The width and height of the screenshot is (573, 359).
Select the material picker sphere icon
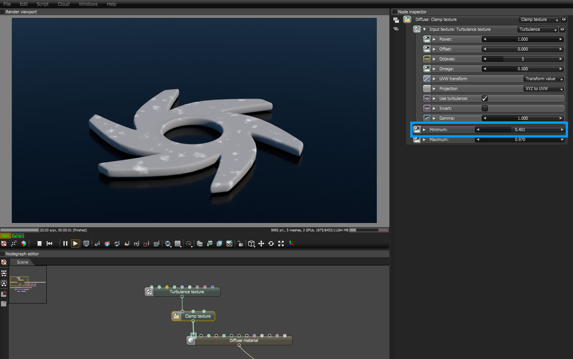click(x=117, y=244)
